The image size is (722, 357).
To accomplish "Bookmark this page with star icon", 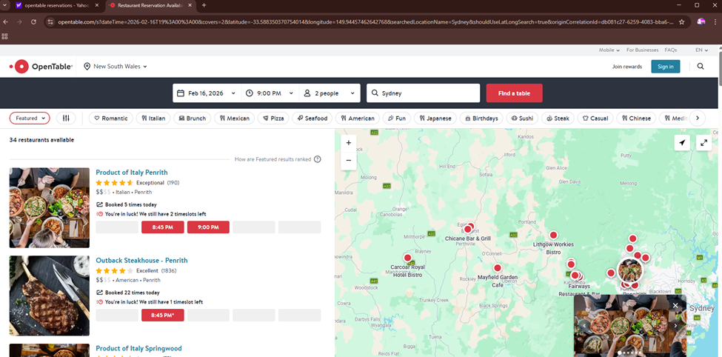I will pos(682,21).
